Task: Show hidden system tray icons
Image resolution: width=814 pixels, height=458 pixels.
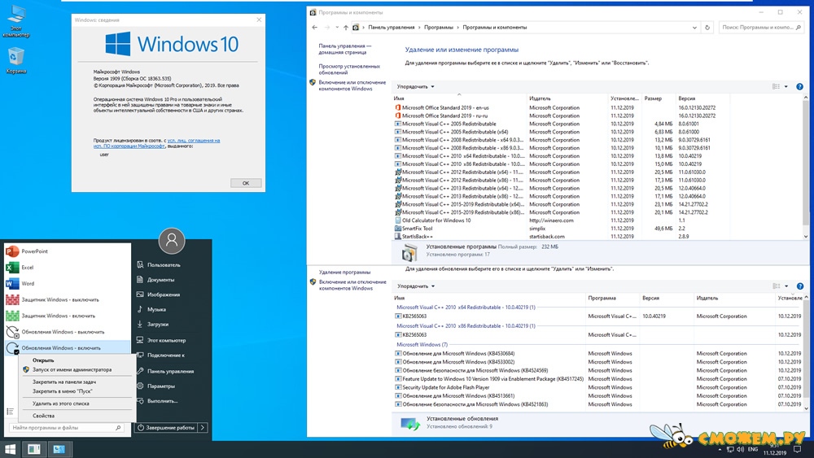Action: (x=720, y=449)
